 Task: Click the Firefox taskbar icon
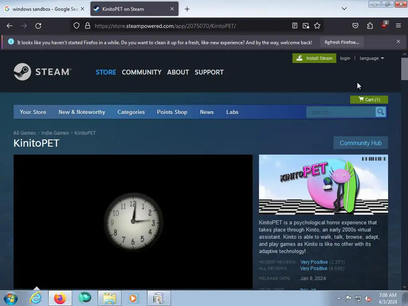[x=60, y=298]
